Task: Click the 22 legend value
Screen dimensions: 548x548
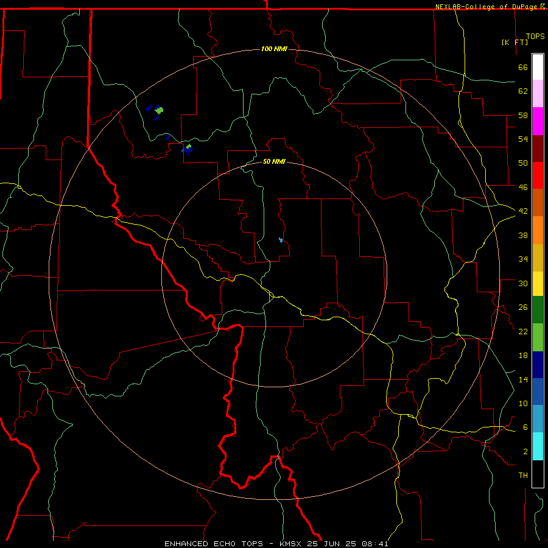Action: coord(523,331)
